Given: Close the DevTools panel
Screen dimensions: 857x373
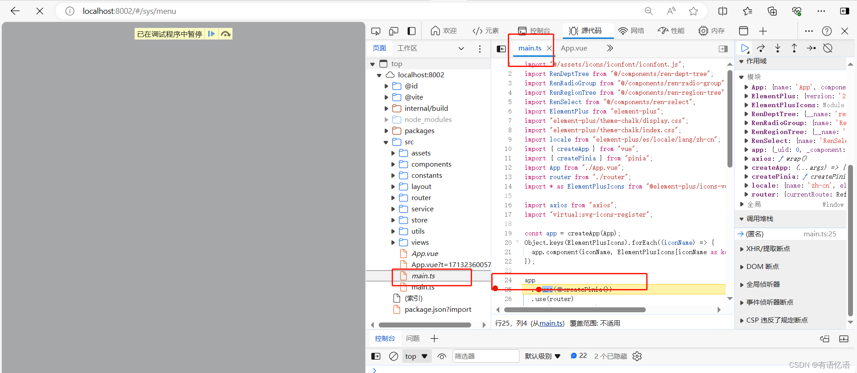Looking at the screenshot, I should [844, 31].
